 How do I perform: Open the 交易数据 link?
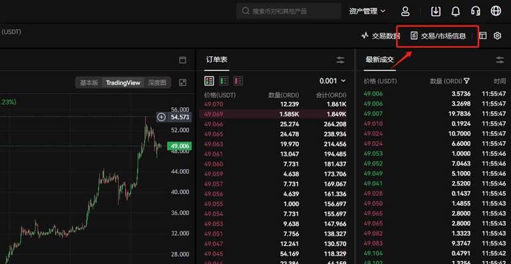[x=381, y=36]
